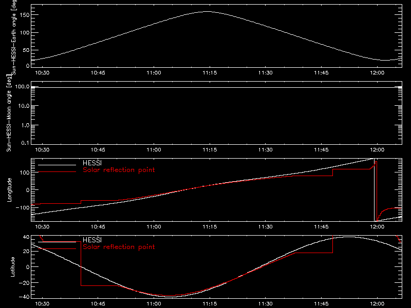Click 11:30 time label under Latitude plot
The image size is (411, 308).
click(266, 304)
